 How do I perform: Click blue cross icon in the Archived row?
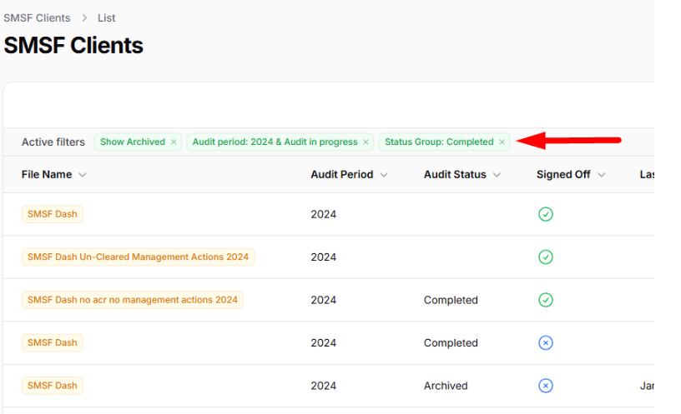coord(545,386)
